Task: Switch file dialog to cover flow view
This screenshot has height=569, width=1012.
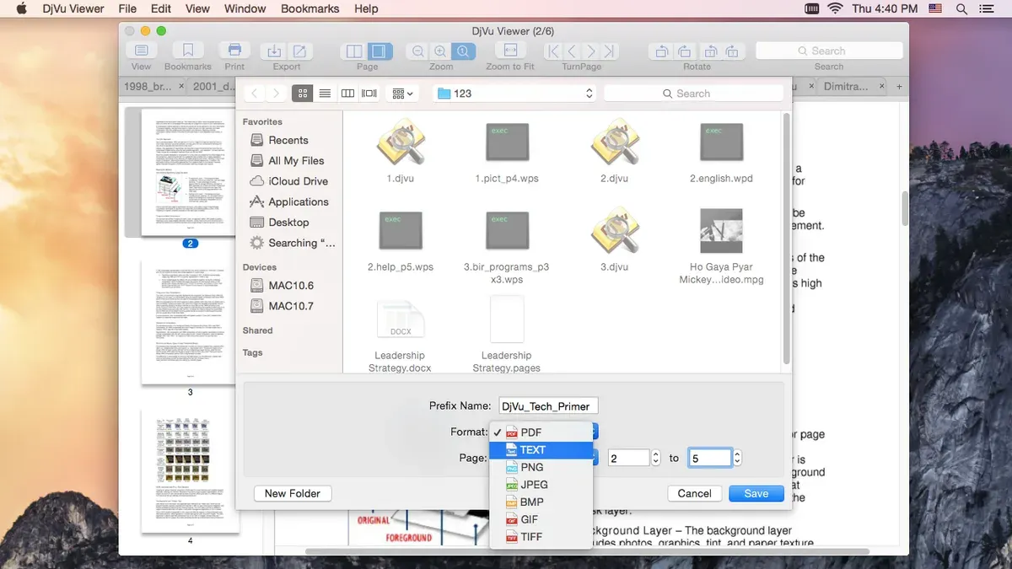Action: [x=369, y=94]
